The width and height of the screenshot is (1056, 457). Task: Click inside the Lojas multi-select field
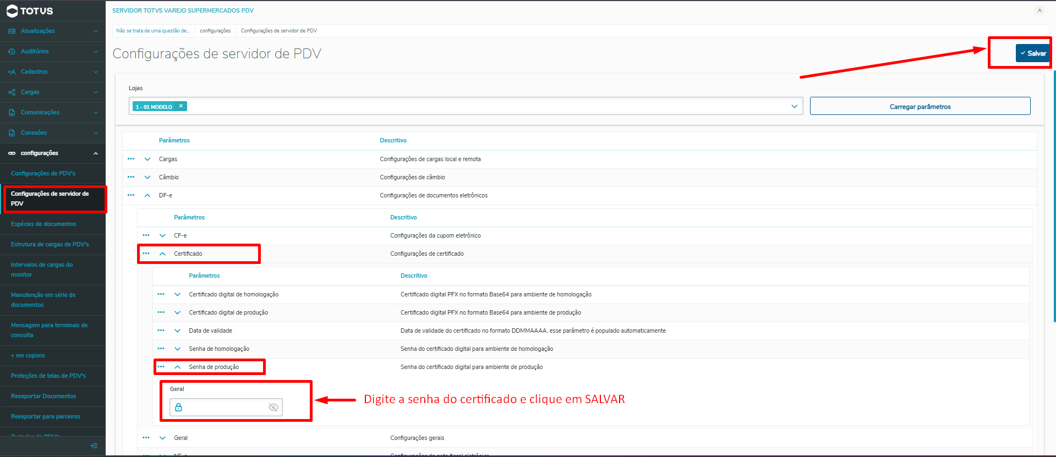[466, 106]
